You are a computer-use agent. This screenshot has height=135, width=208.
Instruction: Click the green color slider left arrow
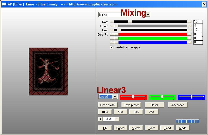[112, 39]
